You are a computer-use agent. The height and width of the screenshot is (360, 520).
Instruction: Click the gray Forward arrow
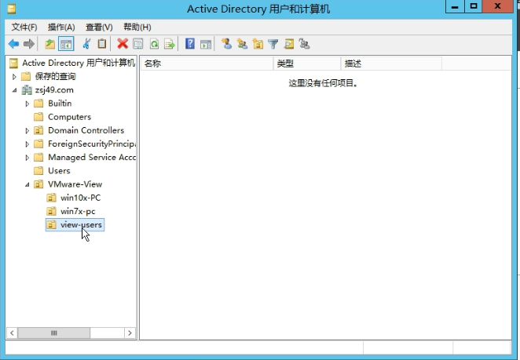click(29, 44)
